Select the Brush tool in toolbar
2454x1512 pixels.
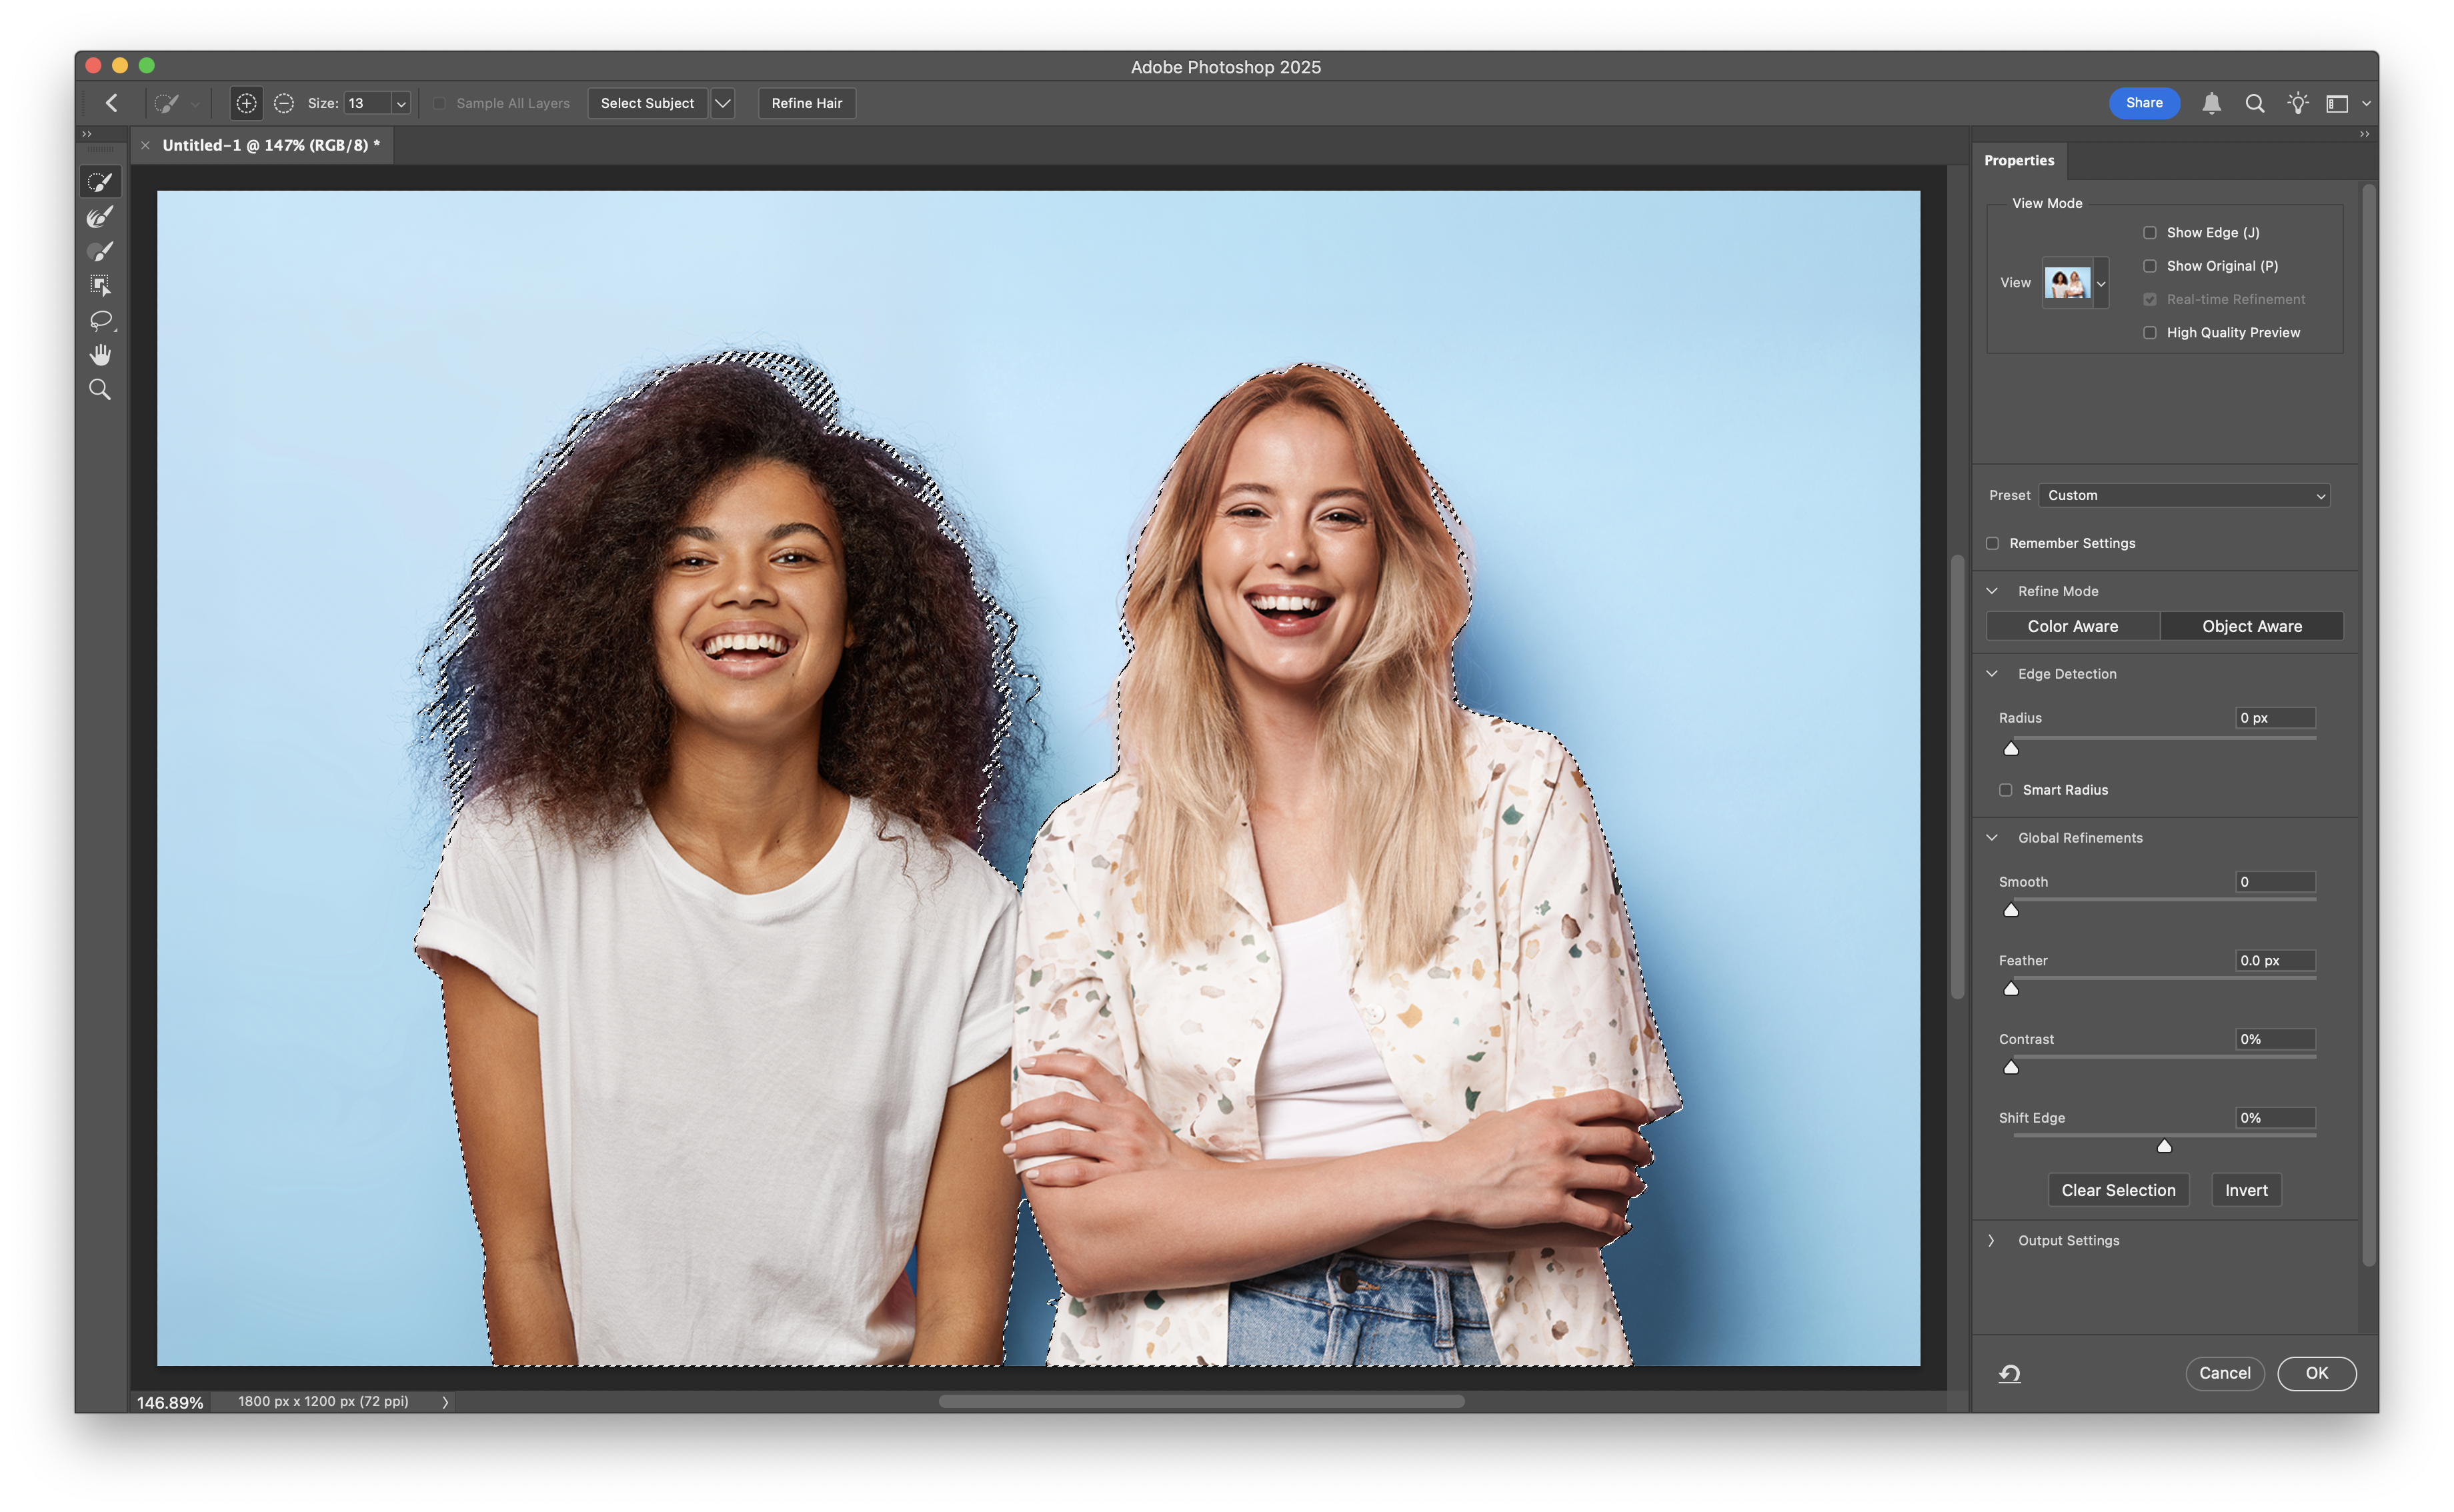(x=100, y=251)
